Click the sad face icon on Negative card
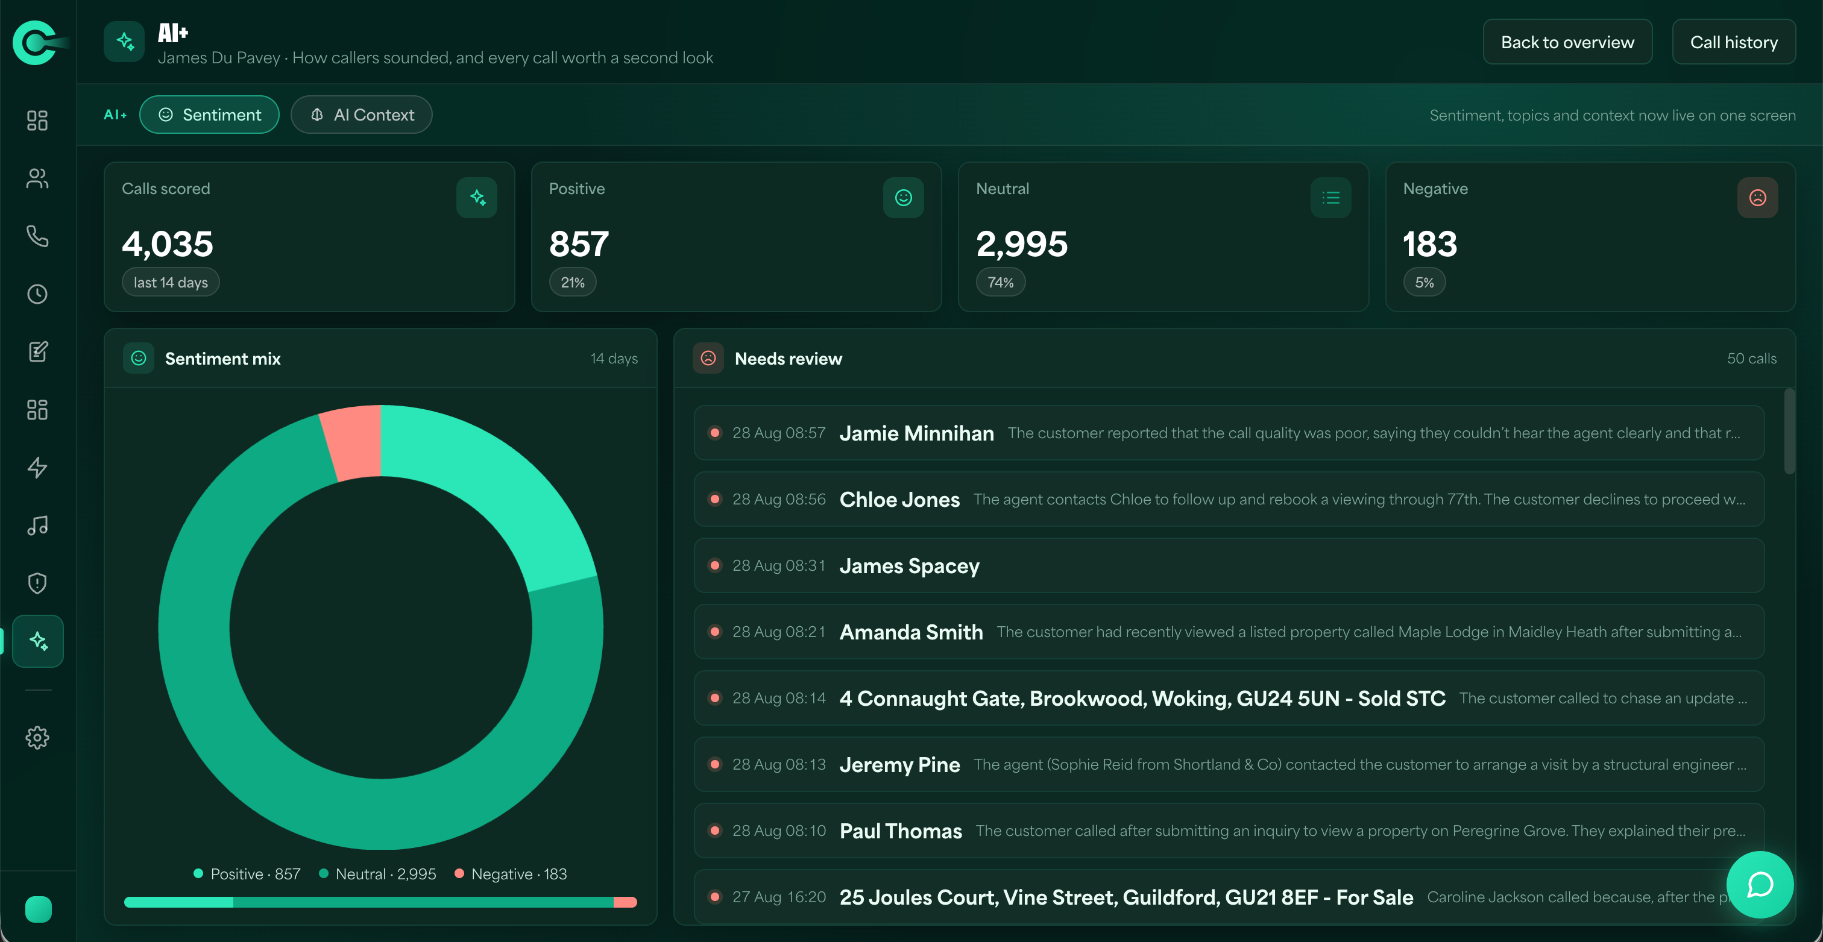This screenshot has width=1823, height=942. coord(1758,198)
